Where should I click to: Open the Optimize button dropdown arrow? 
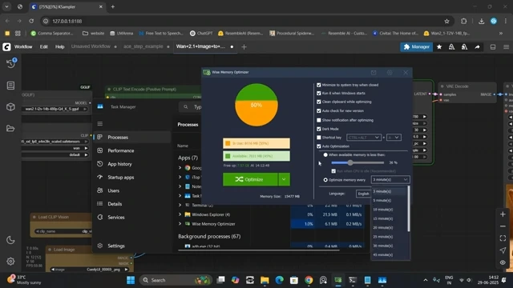pos(284,179)
